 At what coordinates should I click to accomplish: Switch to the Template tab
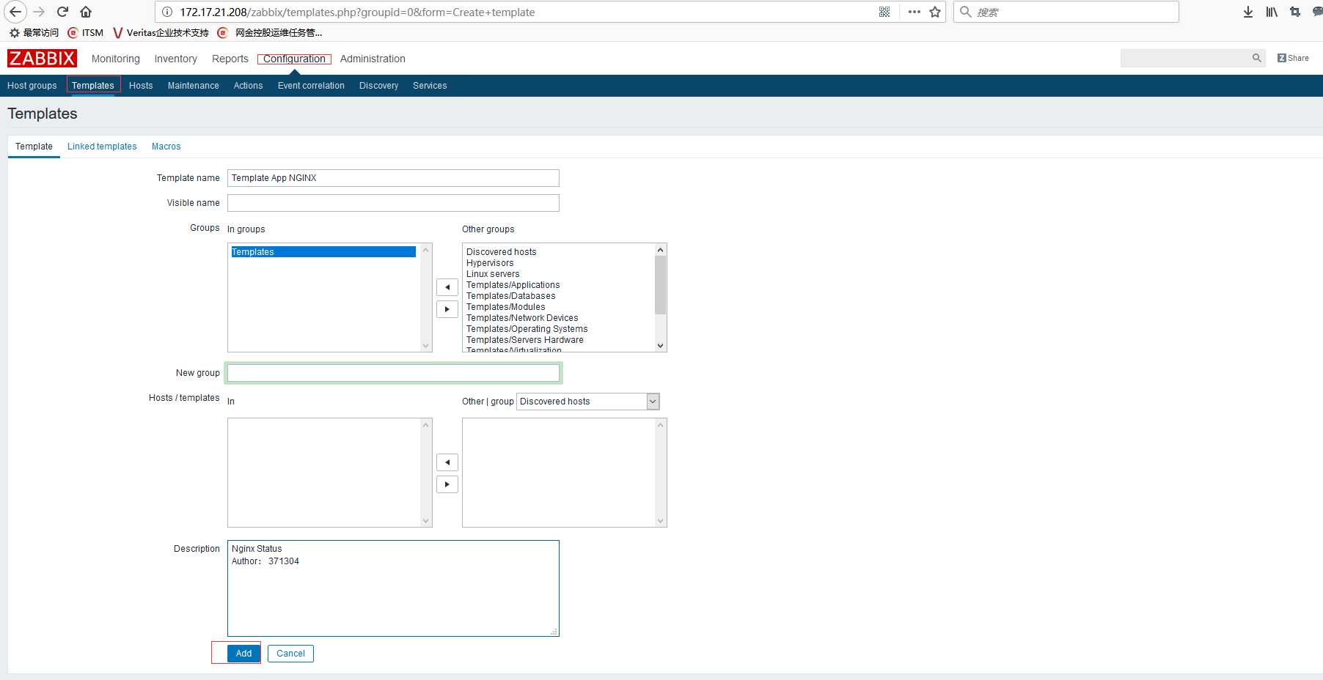[34, 147]
